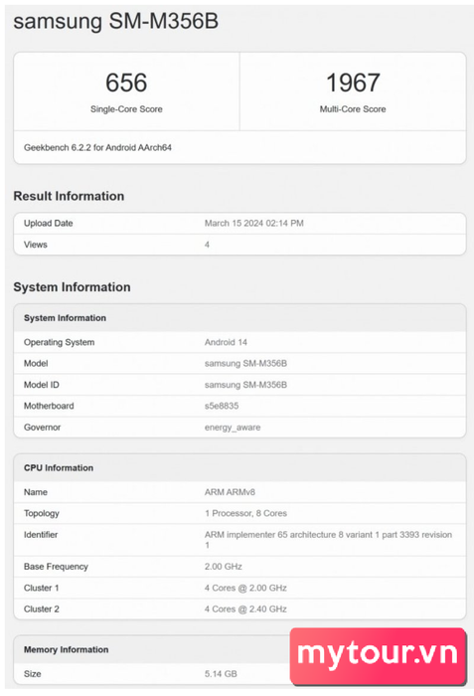Click the samsung SM-M356B page title
The height and width of the screenshot is (696, 474).
(116, 21)
